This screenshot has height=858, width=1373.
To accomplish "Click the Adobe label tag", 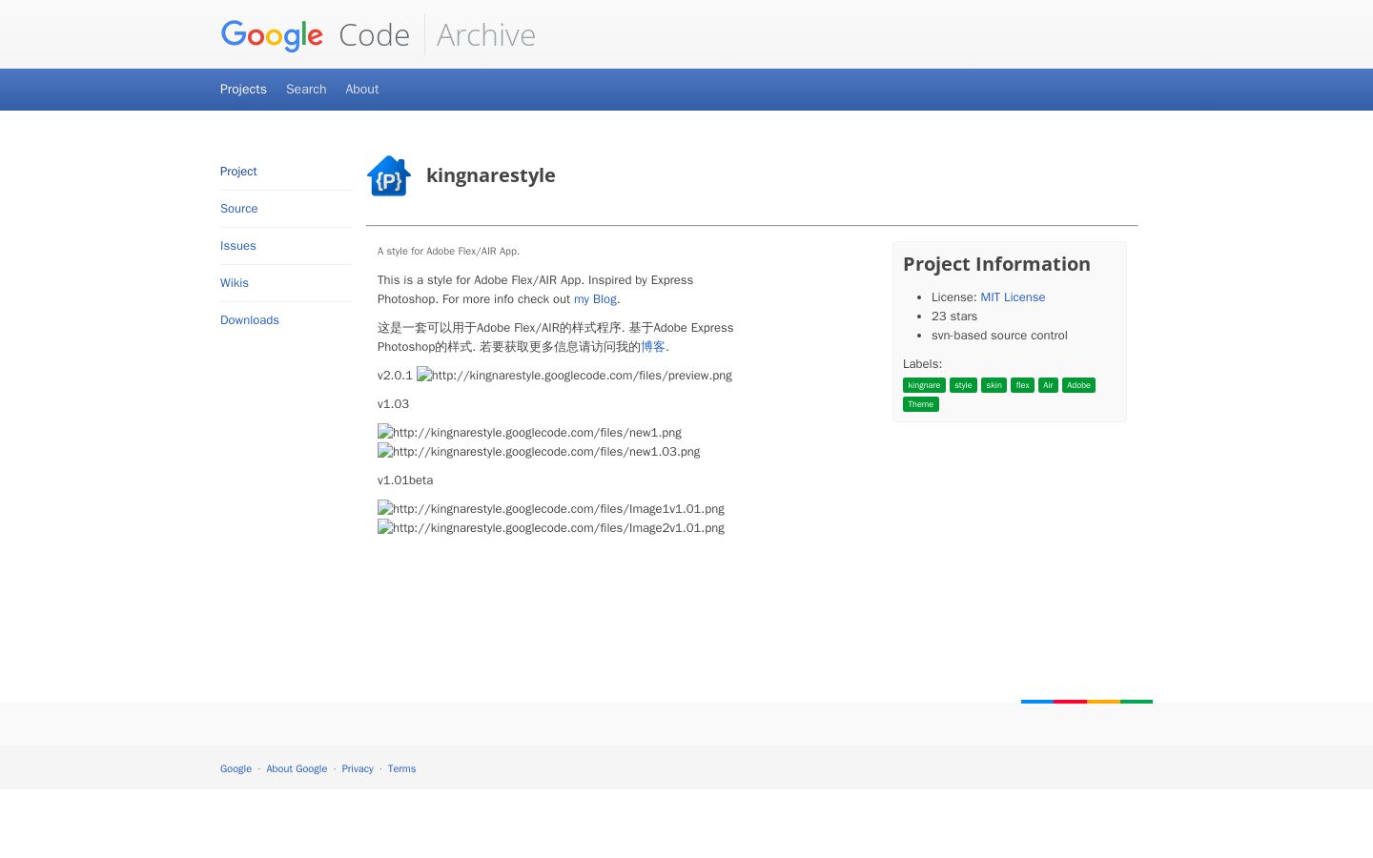I will coord(1078,385).
